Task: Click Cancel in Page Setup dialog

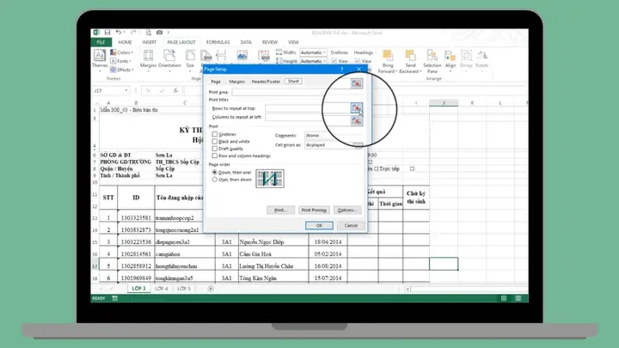Action: point(351,226)
